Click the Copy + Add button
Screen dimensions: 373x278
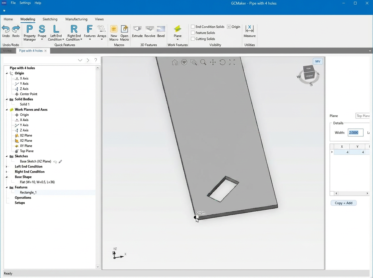(x=343, y=203)
